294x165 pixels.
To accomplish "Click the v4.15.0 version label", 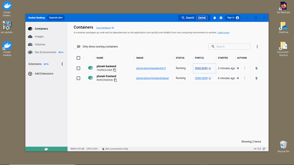I will [x=257, y=149].
